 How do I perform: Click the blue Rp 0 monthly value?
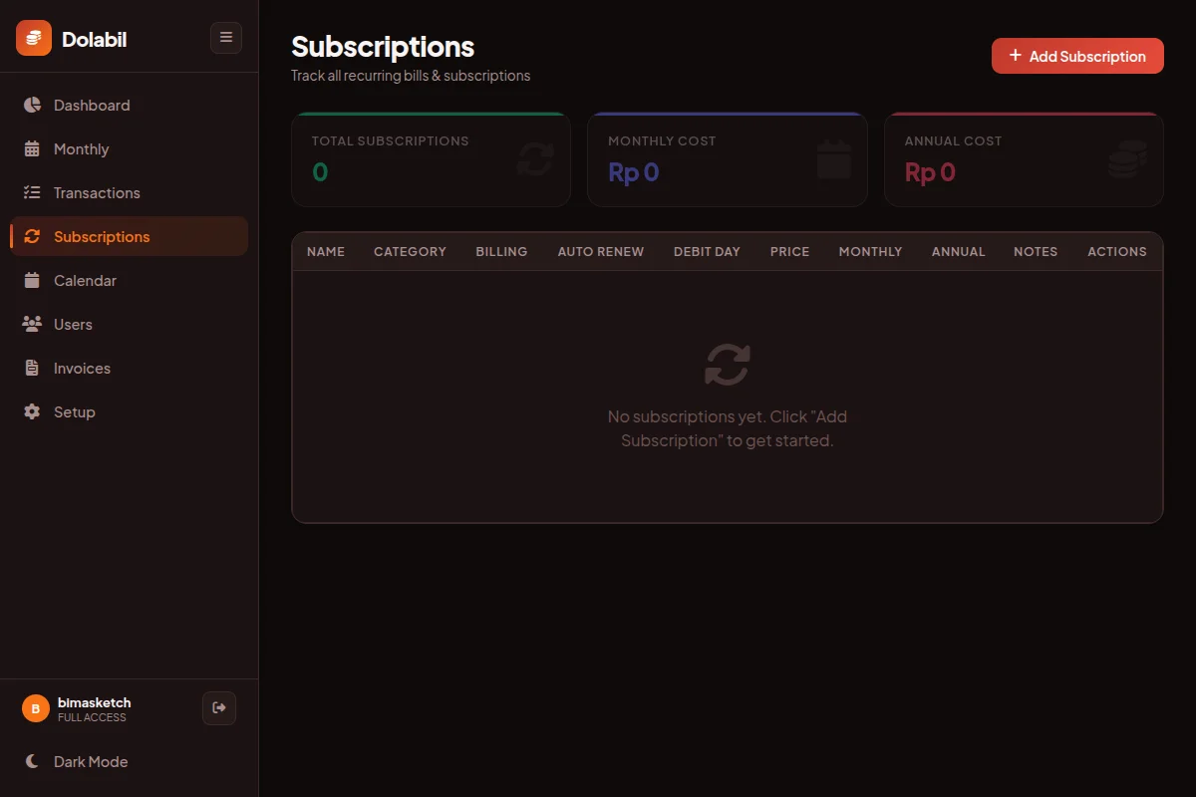[x=634, y=172]
